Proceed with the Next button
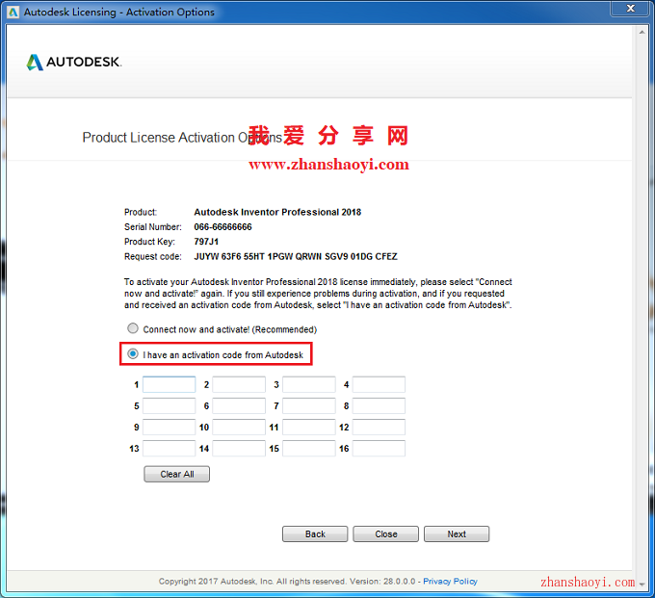The width and height of the screenshot is (655, 598). pyautogui.click(x=457, y=534)
